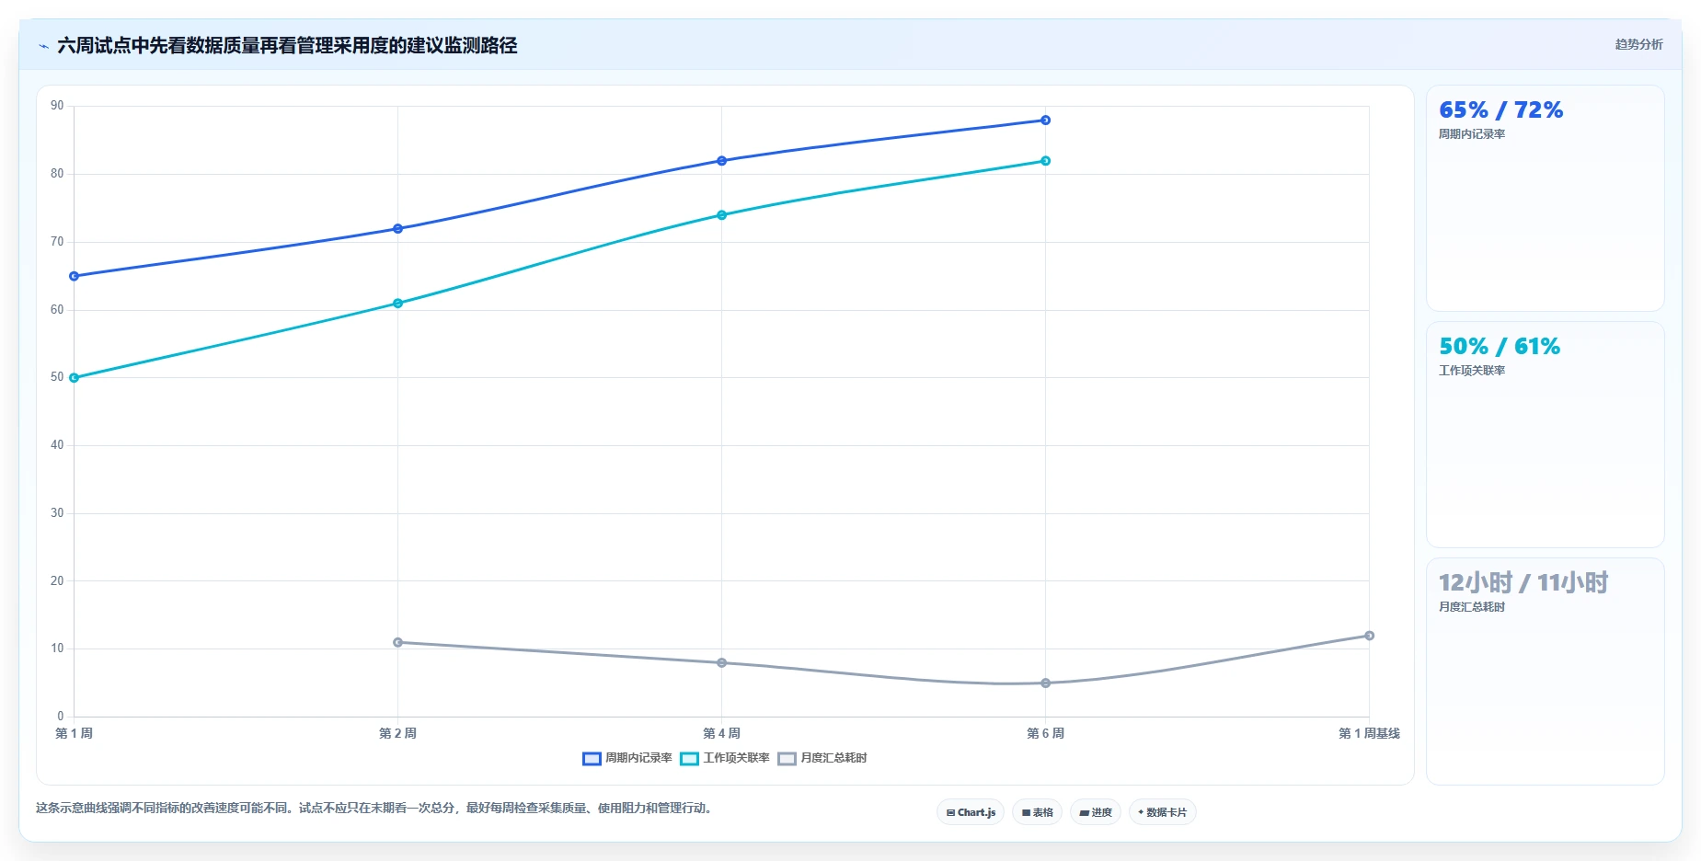Click the 65% / 72% stat value

(x=1500, y=110)
